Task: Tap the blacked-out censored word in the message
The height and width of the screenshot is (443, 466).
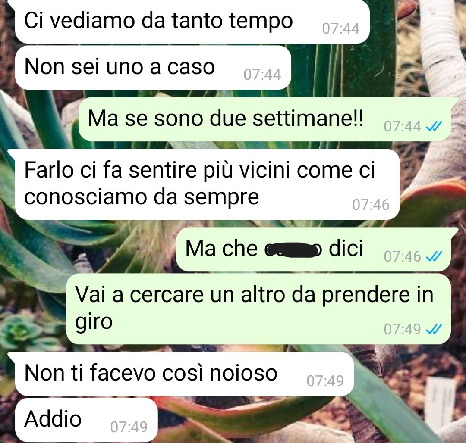Action: tap(293, 250)
